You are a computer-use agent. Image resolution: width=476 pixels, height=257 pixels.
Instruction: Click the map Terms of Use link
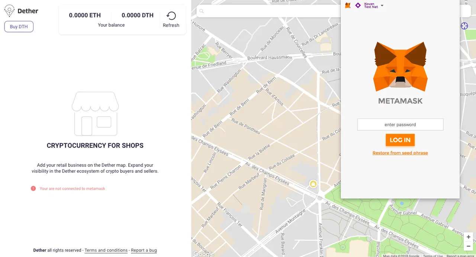click(433, 256)
